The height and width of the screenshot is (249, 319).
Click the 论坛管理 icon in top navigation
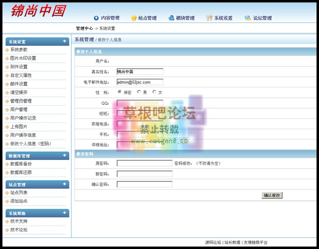point(248,18)
